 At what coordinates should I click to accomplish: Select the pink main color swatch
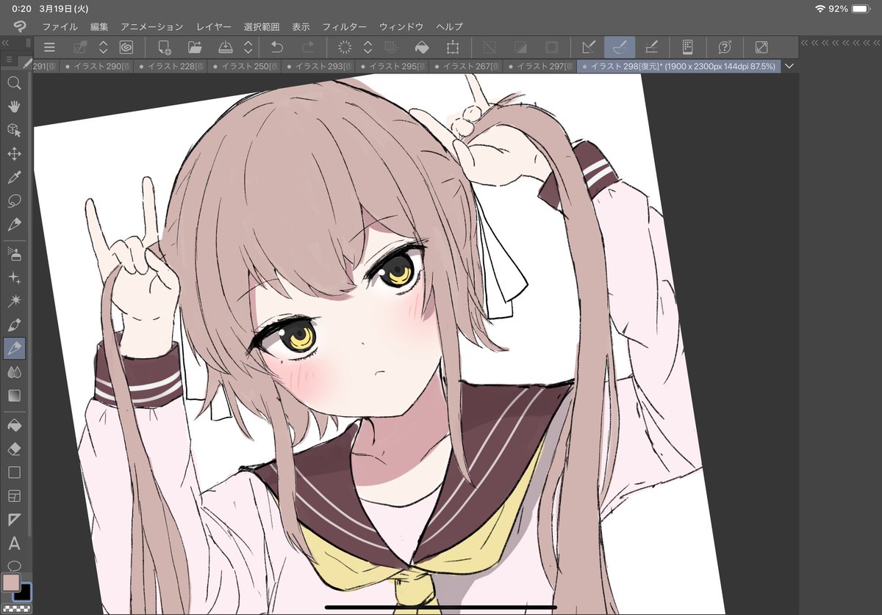coord(11,582)
